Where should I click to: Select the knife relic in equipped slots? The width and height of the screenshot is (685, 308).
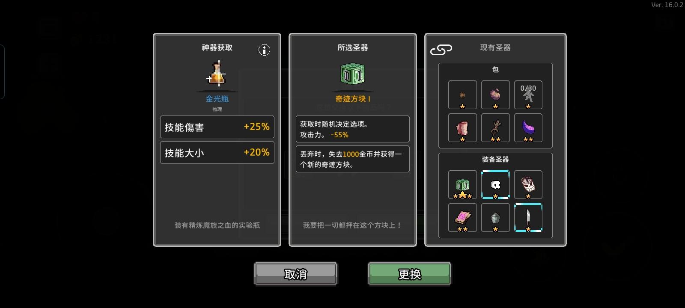click(528, 218)
